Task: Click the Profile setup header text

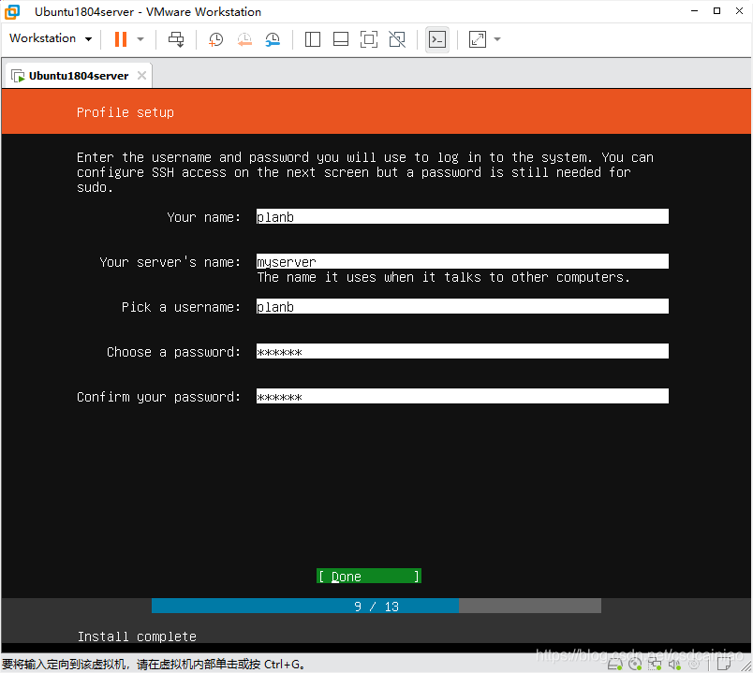Action: [125, 112]
